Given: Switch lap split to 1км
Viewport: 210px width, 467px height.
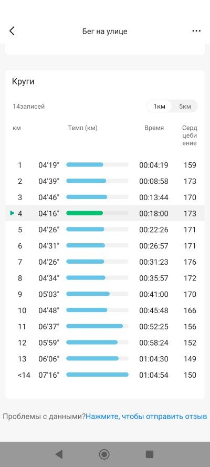Looking at the screenshot, I should [159, 106].
